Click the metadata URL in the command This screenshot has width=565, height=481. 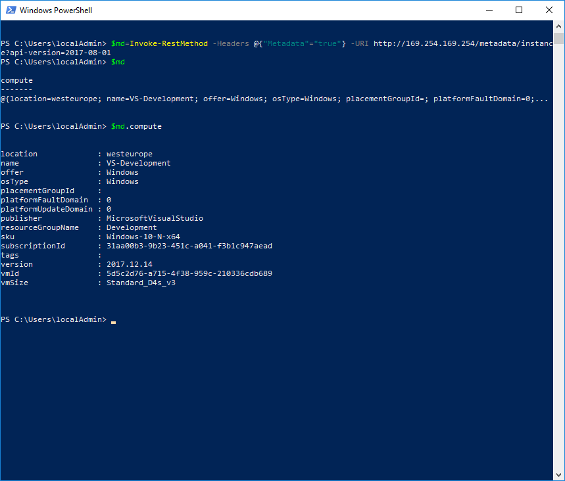[463, 43]
